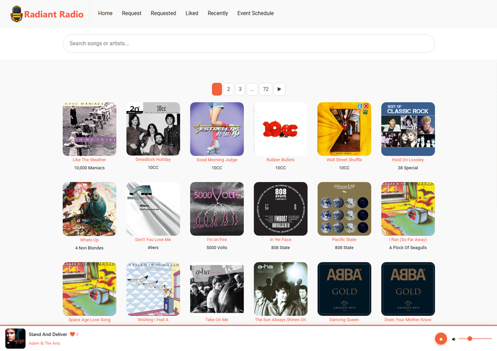Choose the 5000 Volts album cover
Screen dimensions: 497x351
coord(217,209)
